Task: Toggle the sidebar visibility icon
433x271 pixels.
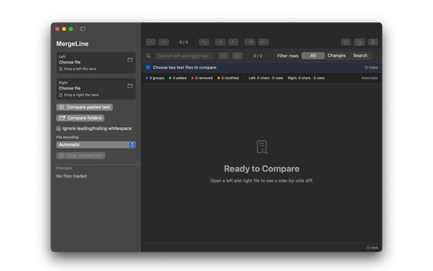Action: (83, 29)
